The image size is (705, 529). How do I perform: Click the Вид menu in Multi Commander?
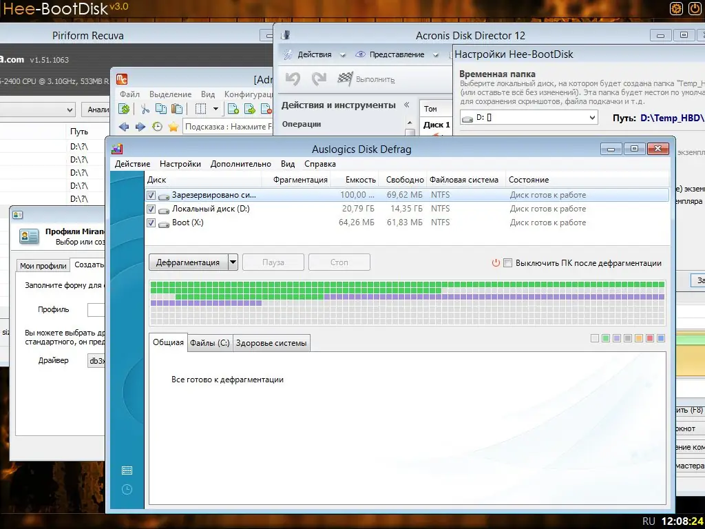(x=208, y=94)
